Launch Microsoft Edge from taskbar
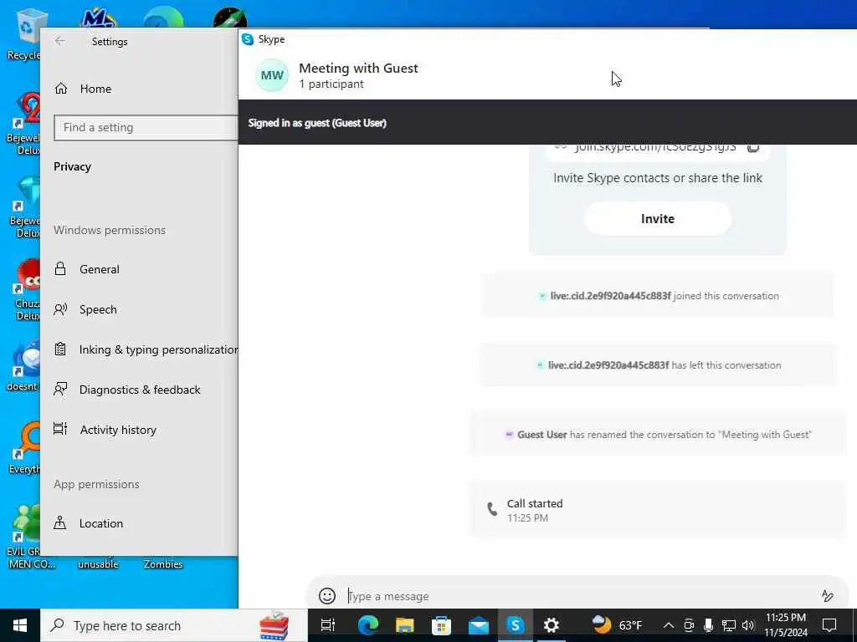Viewport: 857px width, 642px height. [368, 625]
